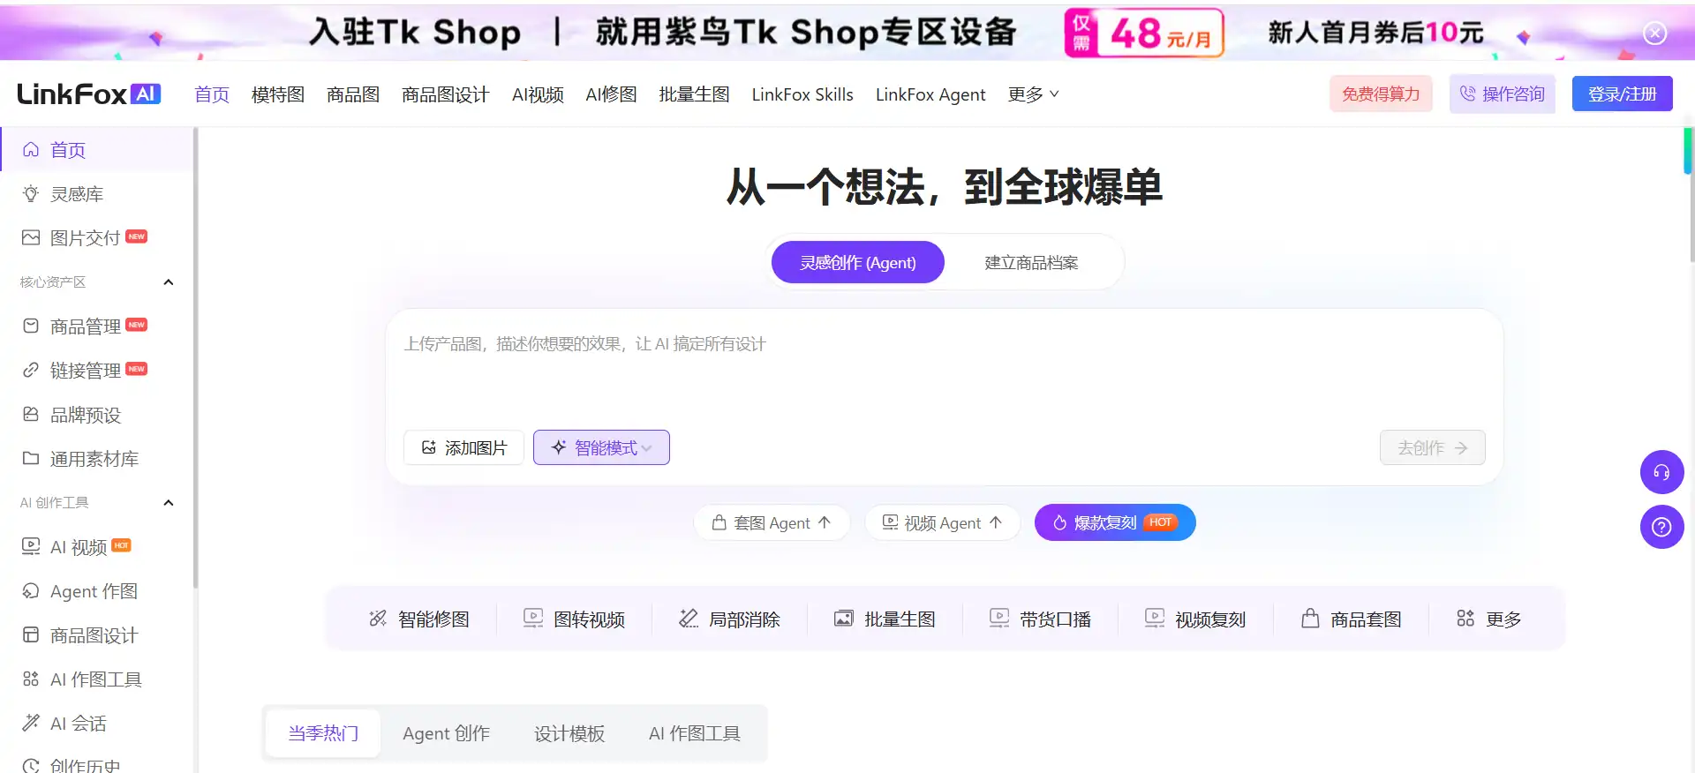Close the Tk Shop promotional banner
Screen dimensions: 1695x773
coord(1654,33)
